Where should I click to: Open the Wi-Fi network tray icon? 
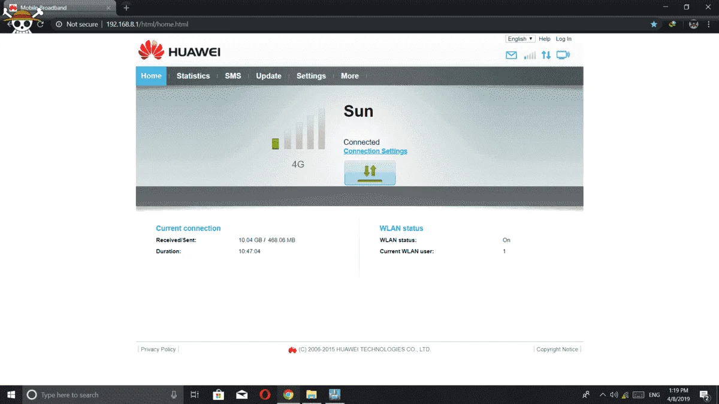626,395
